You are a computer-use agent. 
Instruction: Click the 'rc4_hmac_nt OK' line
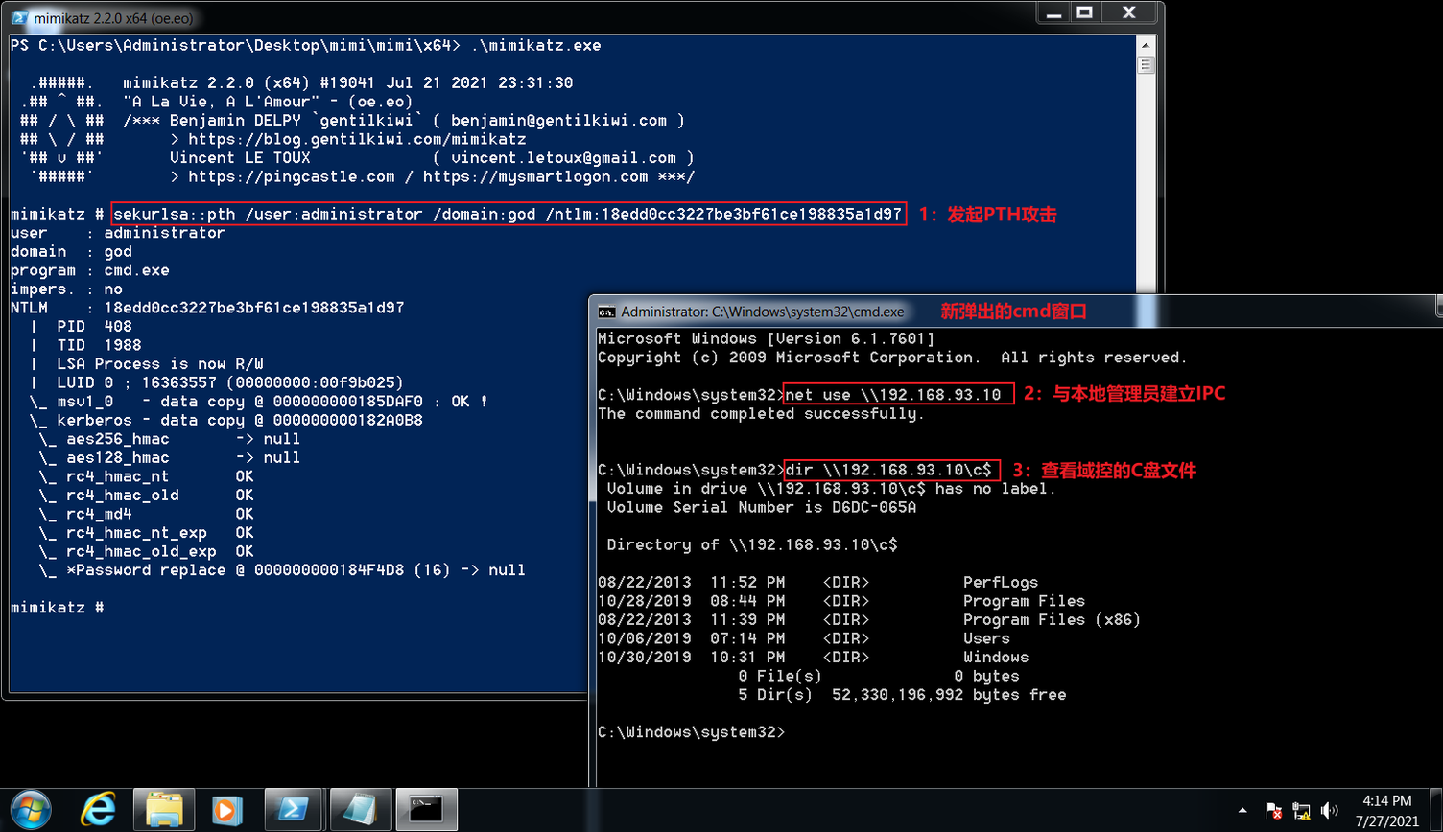[147, 476]
